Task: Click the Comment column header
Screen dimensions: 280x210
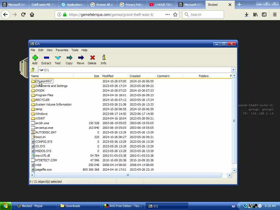Action: (x=169, y=76)
